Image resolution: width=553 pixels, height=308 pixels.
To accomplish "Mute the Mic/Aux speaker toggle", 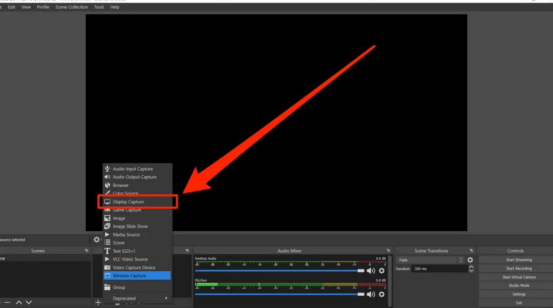I will (x=371, y=294).
